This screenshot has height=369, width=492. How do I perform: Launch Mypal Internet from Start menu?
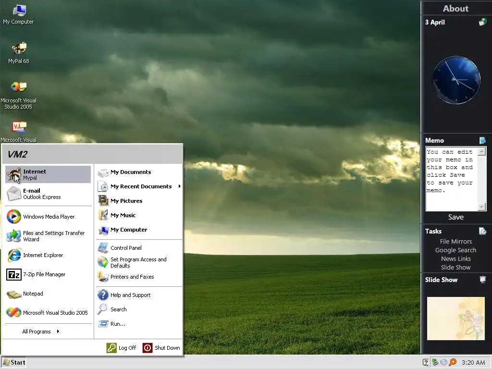[48, 174]
